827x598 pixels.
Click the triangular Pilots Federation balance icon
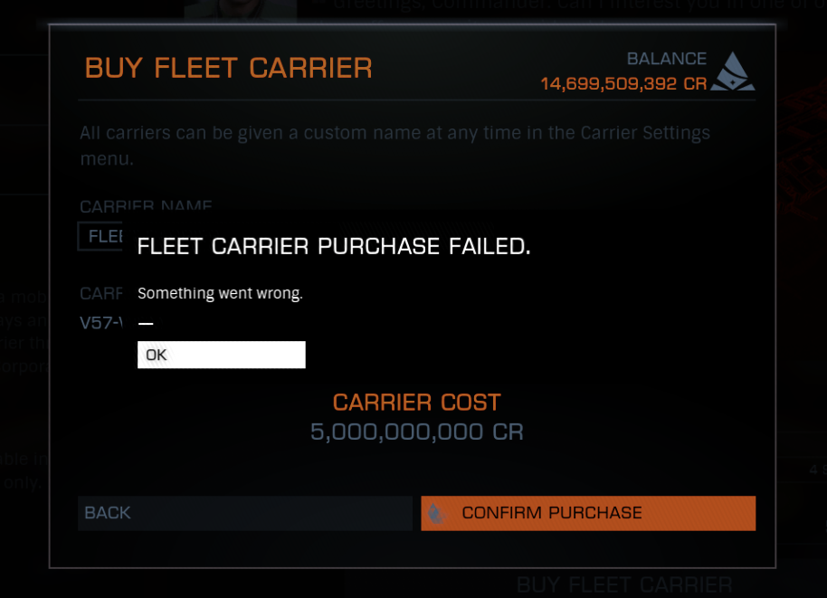coord(733,71)
